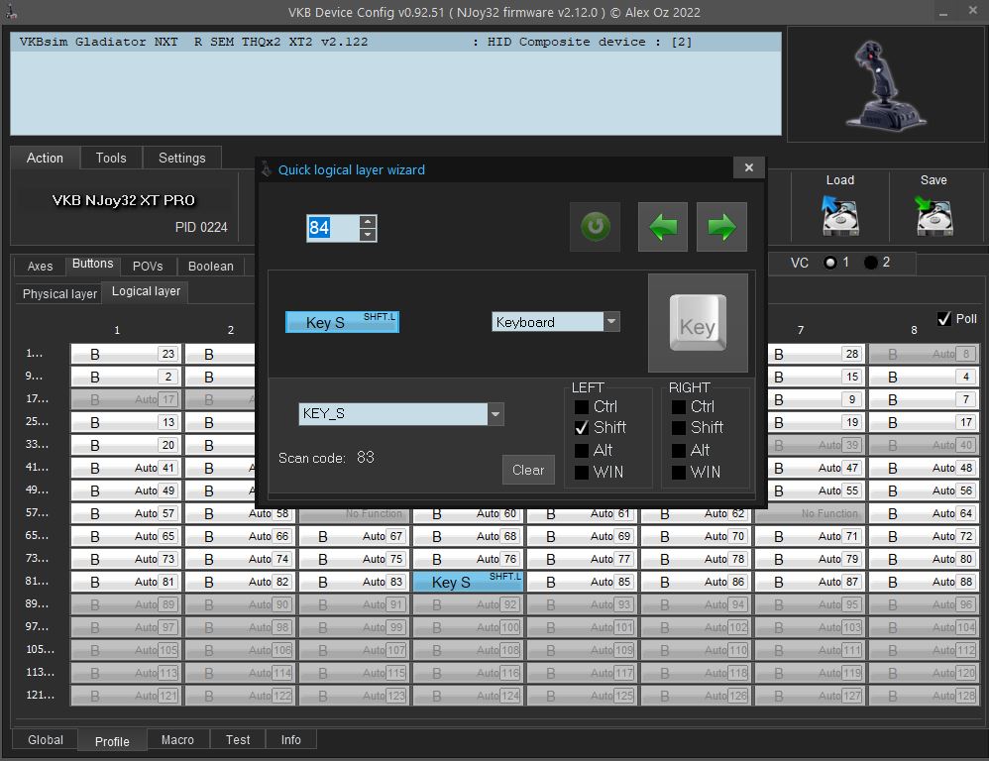
Task: Expand the KEY_S key dropdown
Action: (x=495, y=414)
